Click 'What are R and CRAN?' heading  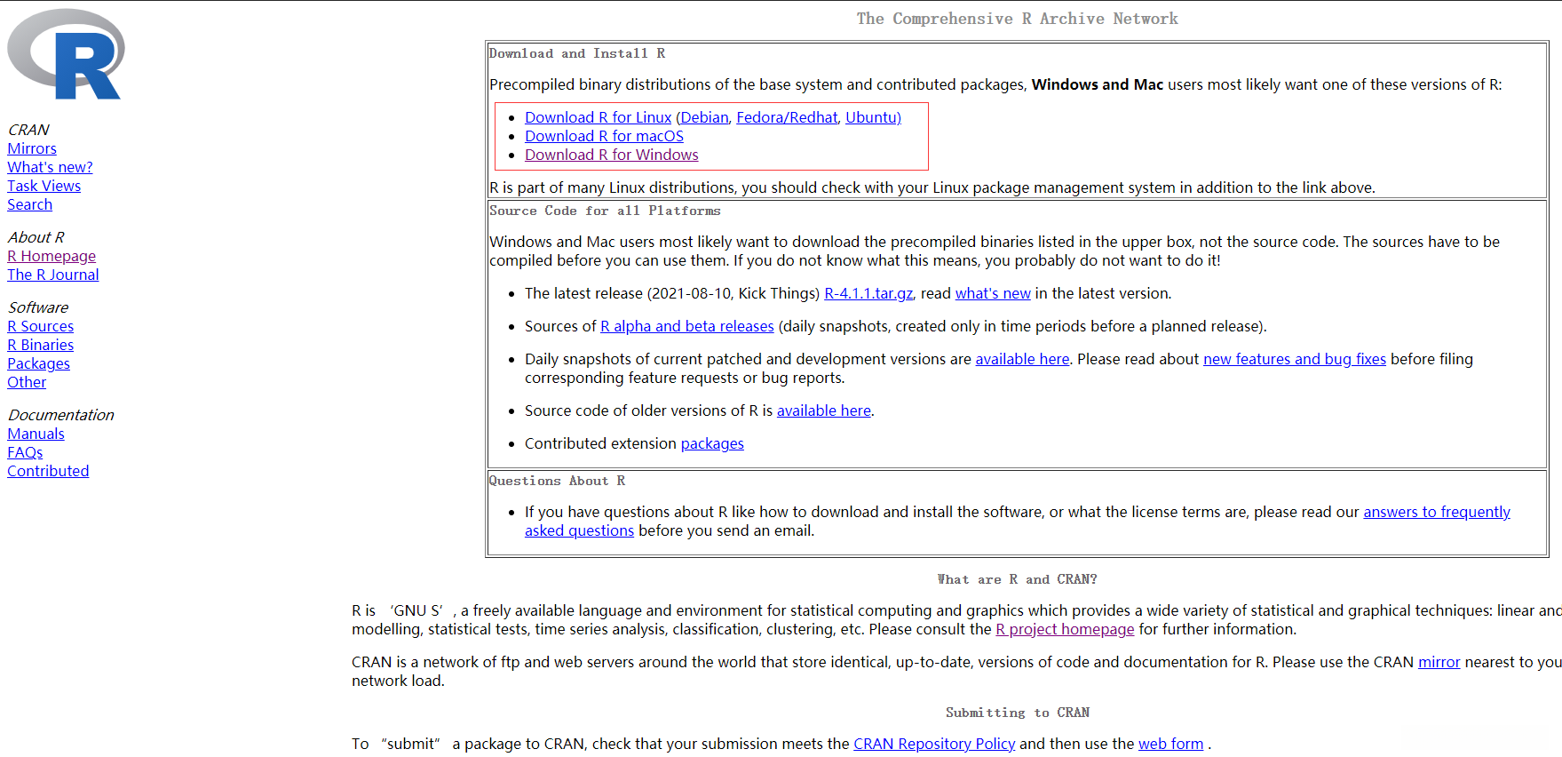click(x=1018, y=579)
